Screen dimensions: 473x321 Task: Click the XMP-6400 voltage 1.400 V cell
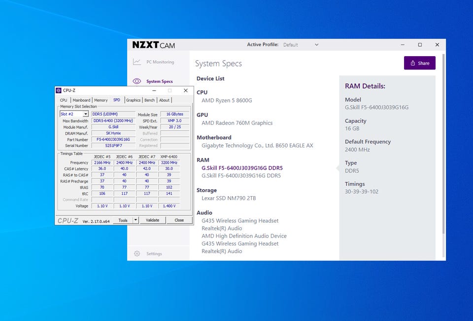click(169, 206)
